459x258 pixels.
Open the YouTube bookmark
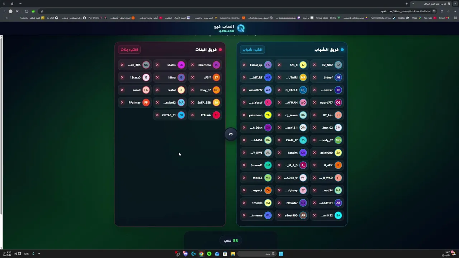tap(430, 18)
